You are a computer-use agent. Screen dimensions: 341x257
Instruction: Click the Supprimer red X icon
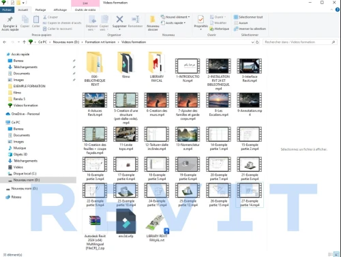[x=119, y=19]
